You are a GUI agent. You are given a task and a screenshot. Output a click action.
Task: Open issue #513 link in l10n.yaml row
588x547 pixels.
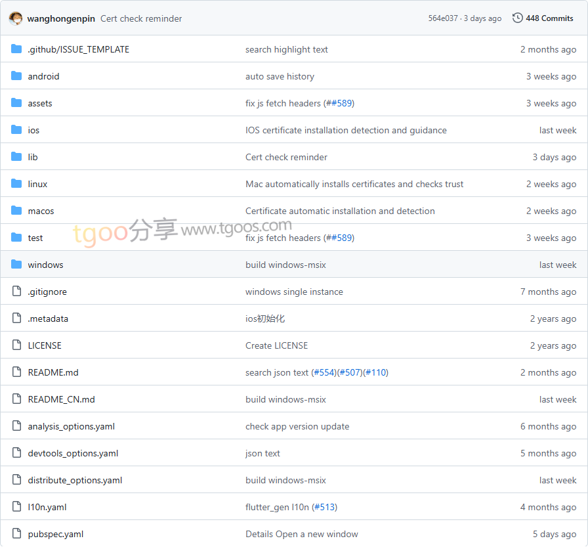pyautogui.click(x=324, y=507)
